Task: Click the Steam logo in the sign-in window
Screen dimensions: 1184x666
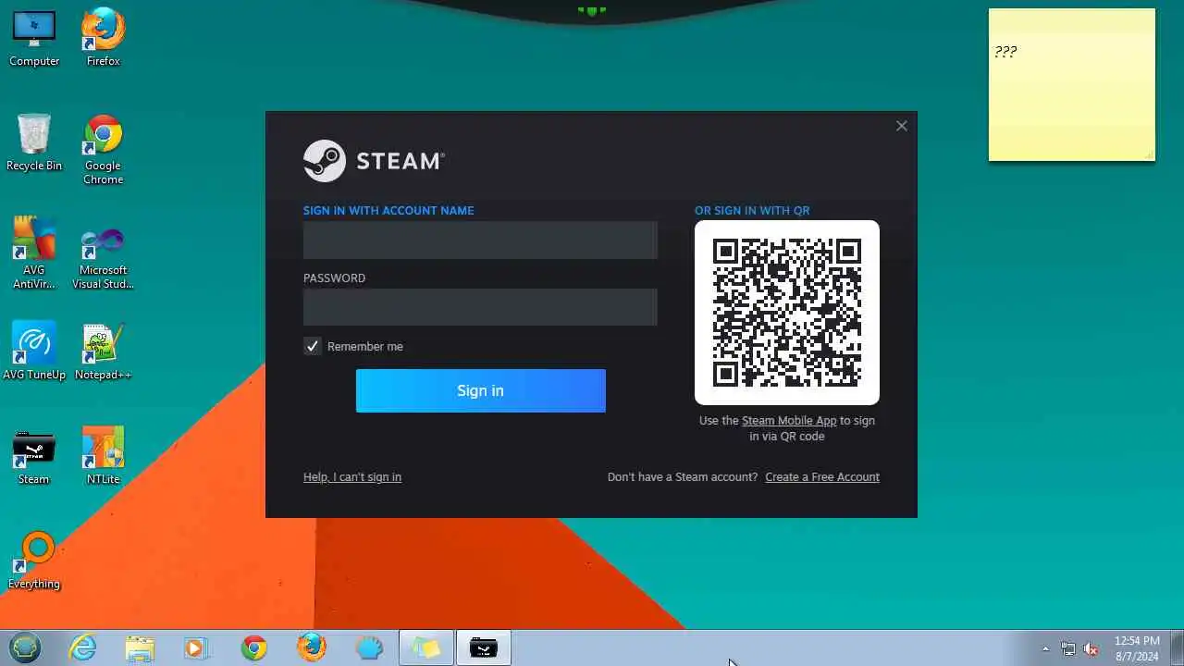Action: click(374, 161)
